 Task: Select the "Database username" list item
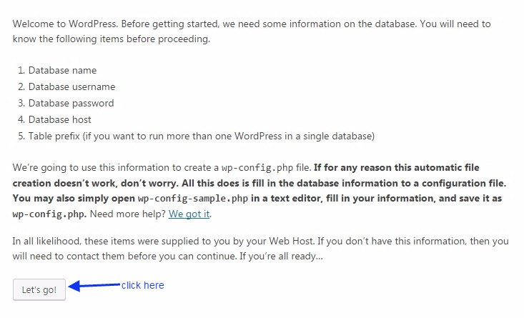point(71,87)
